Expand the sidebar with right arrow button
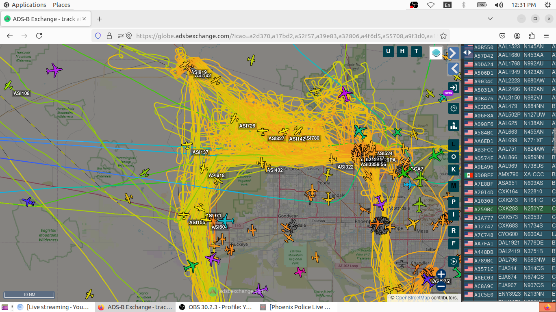Screen dimensions: 556x312 point(454,53)
